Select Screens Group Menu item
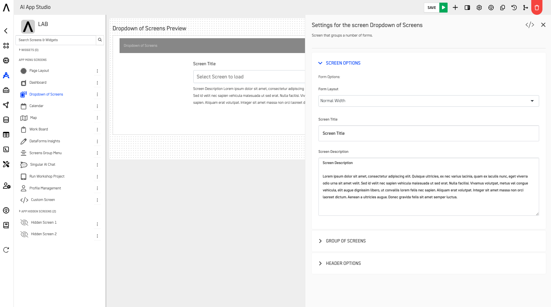The image size is (551, 307). 45,153
